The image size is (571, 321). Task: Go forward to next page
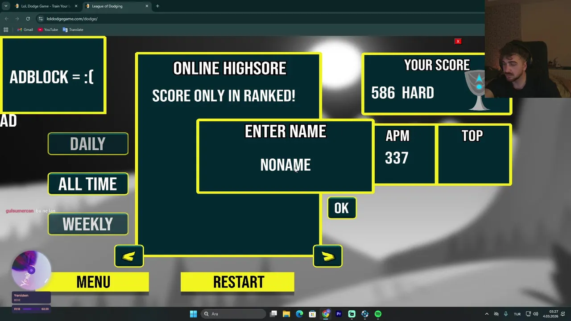(17, 19)
